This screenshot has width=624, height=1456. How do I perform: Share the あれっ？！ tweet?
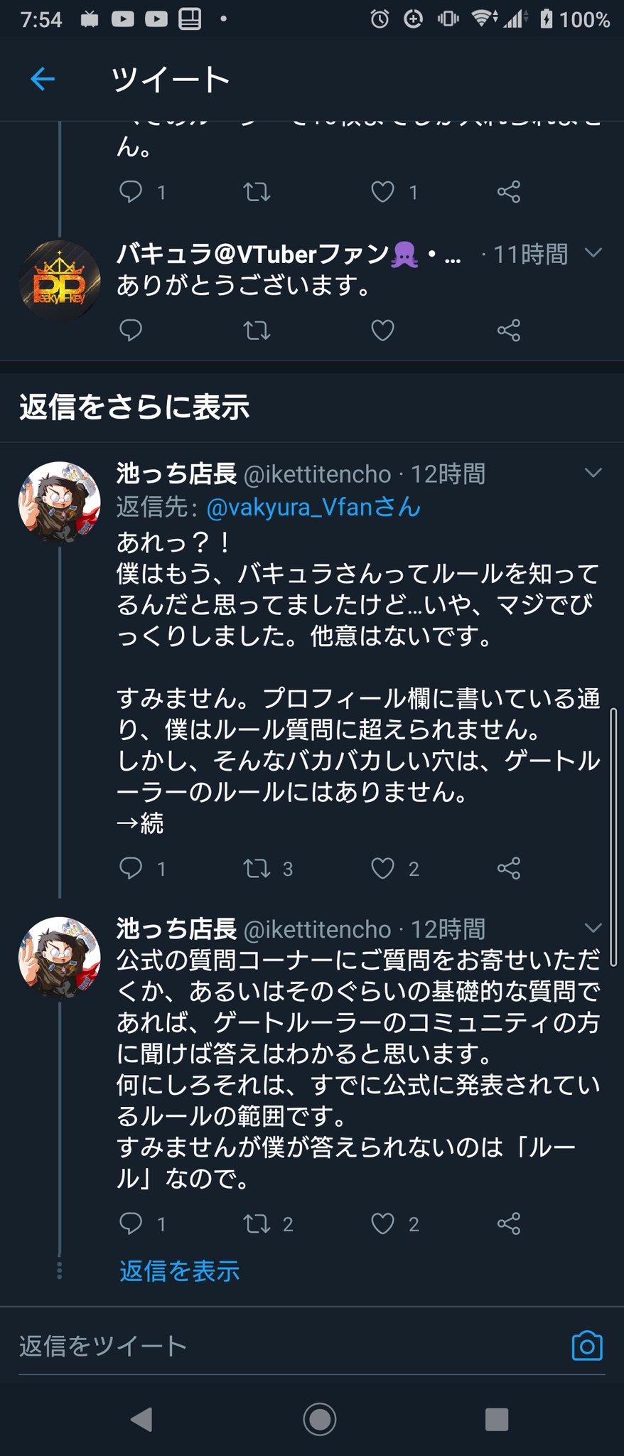pos(509,868)
